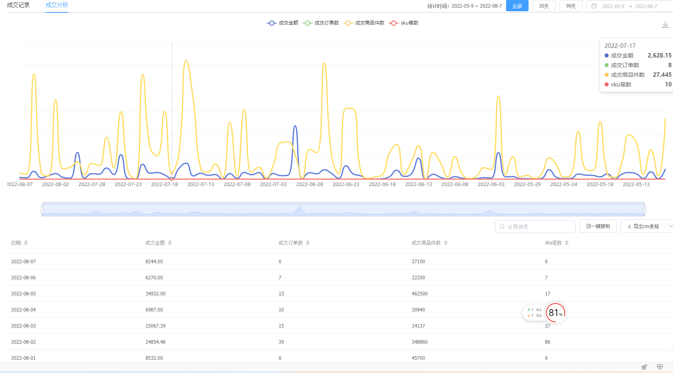The width and height of the screenshot is (673, 373).
Task: Click the 24854.48 amount cell
Action: pos(155,342)
